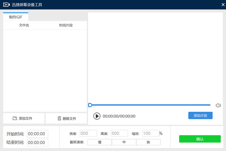Click the 缩放 percentage input field
Screen dimensions: 226x151
click(x=150, y=133)
